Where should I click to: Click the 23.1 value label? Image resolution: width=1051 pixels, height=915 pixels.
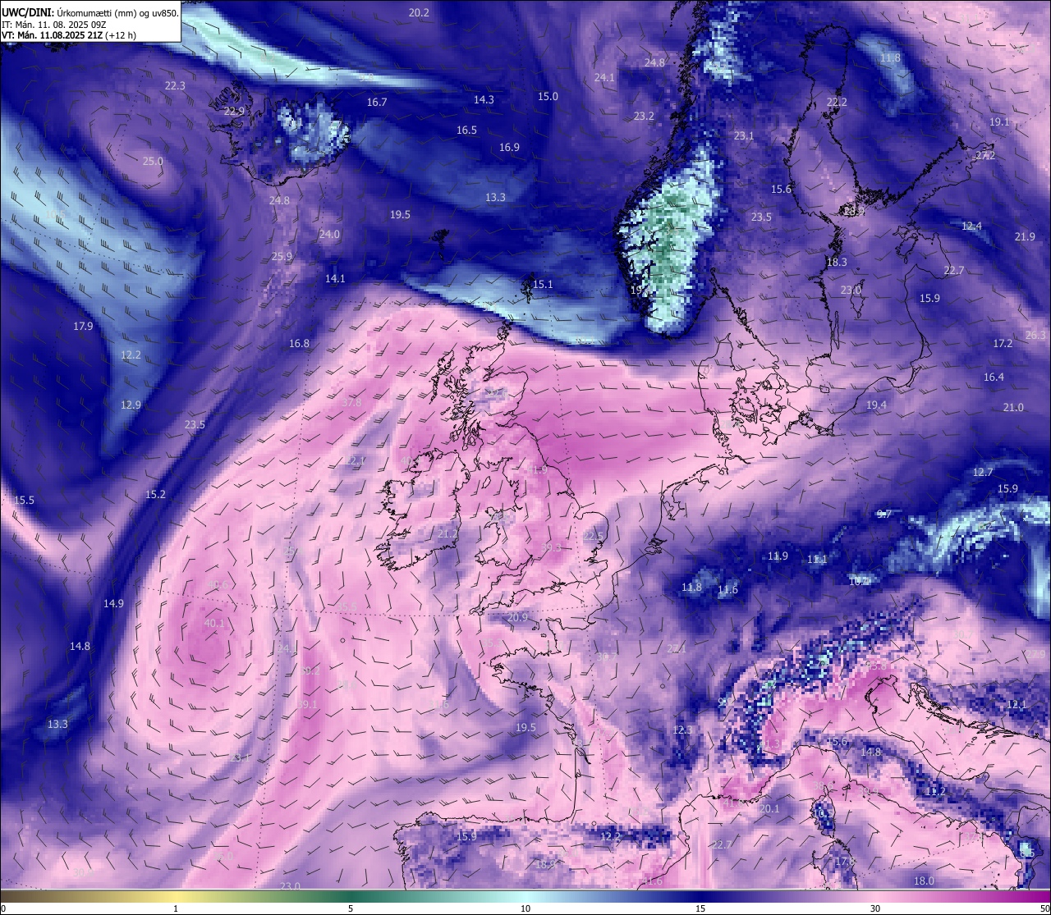point(744,136)
